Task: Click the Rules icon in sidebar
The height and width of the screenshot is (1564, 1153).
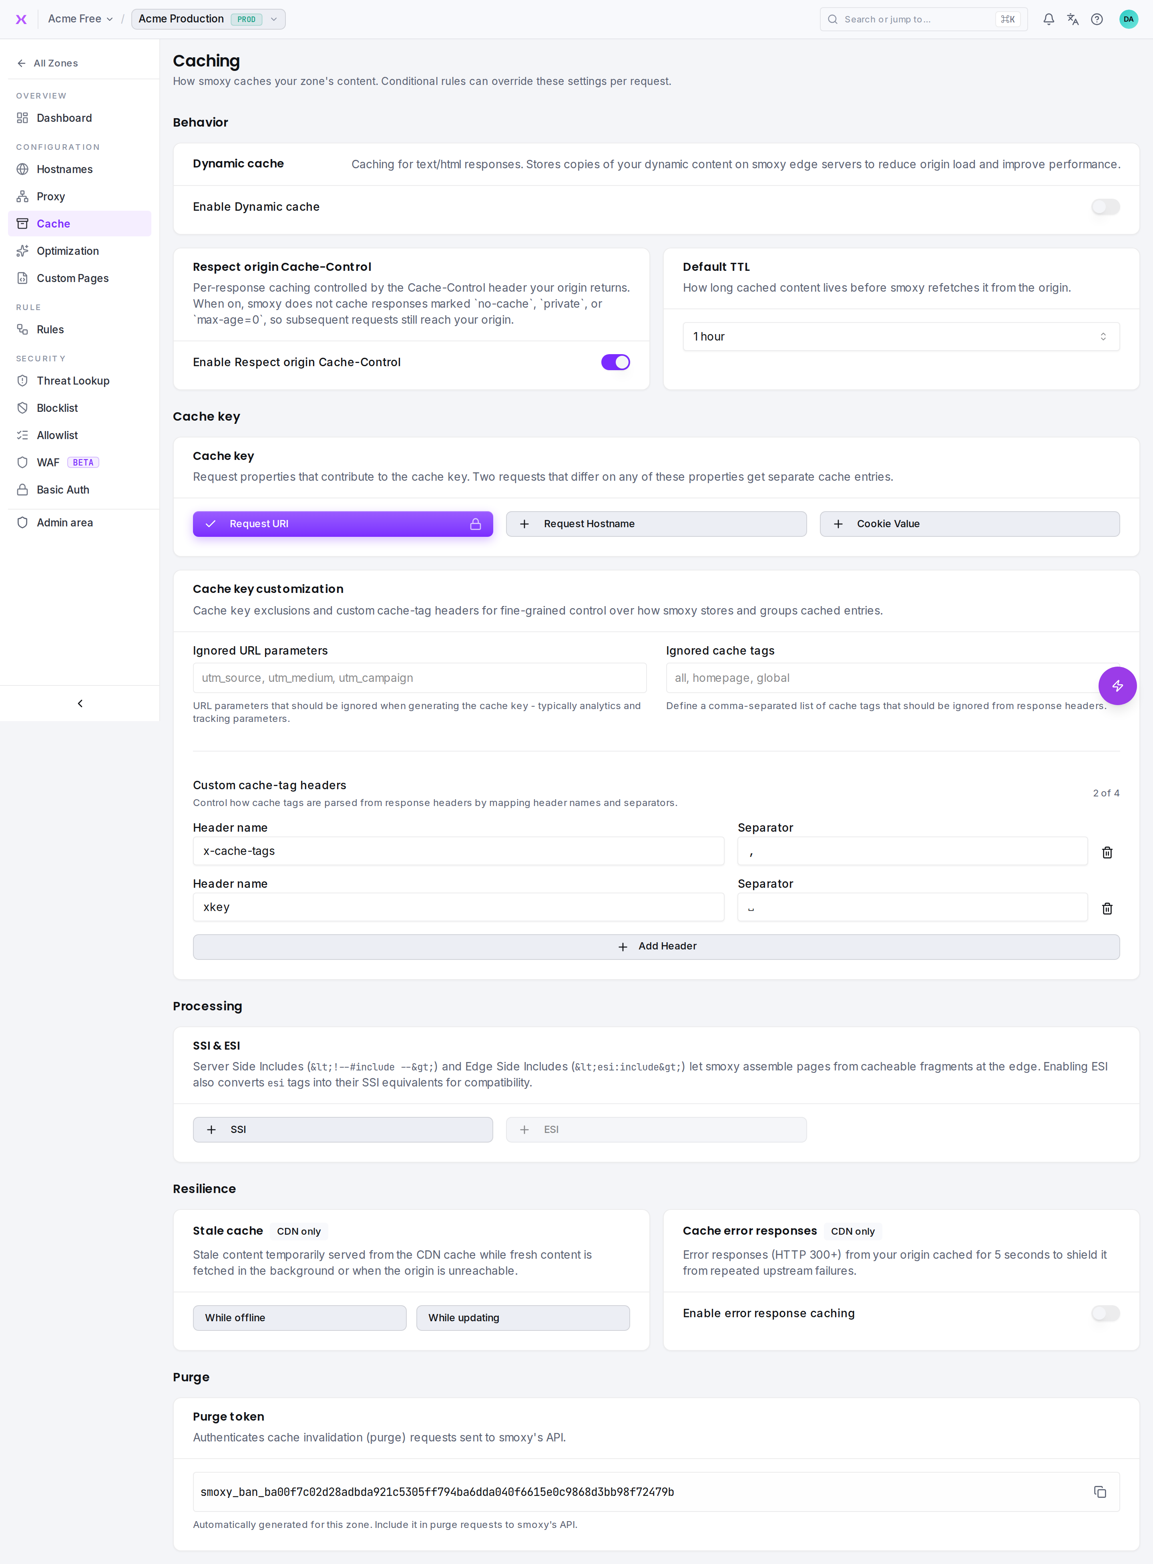Action: [22, 330]
